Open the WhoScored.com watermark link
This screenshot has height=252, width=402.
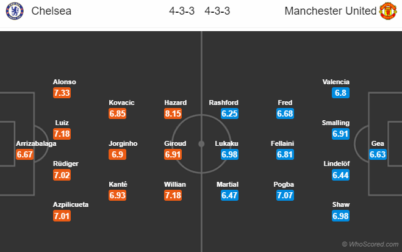[370, 244]
